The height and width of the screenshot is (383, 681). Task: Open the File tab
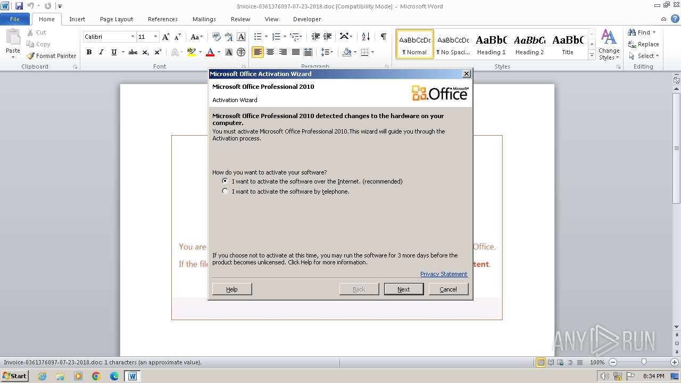(15, 19)
